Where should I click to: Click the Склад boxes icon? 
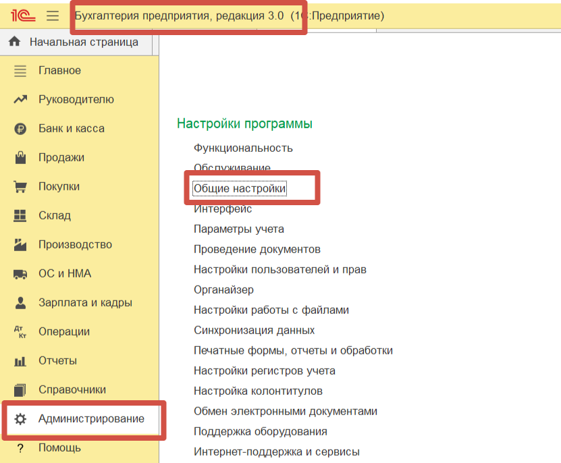tap(20, 216)
